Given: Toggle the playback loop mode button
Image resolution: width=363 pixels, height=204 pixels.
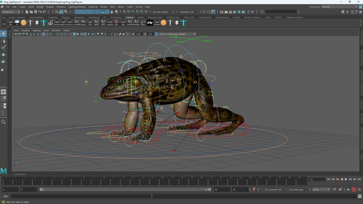Looking at the screenshot, I should click(334, 189).
